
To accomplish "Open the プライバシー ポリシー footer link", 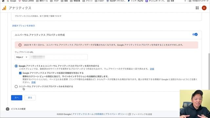I will pos(115,114).
